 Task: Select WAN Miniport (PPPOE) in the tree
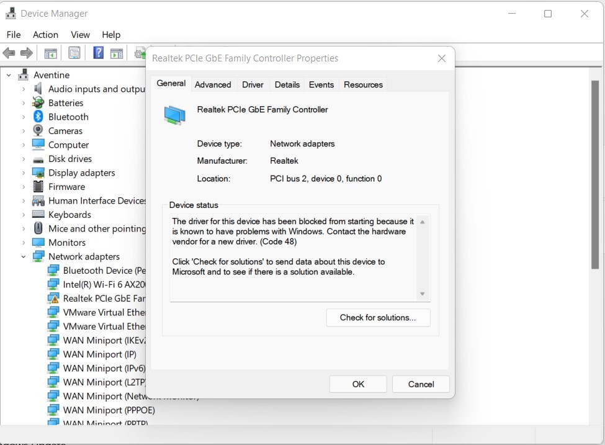pyautogui.click(x=109, y=410)
